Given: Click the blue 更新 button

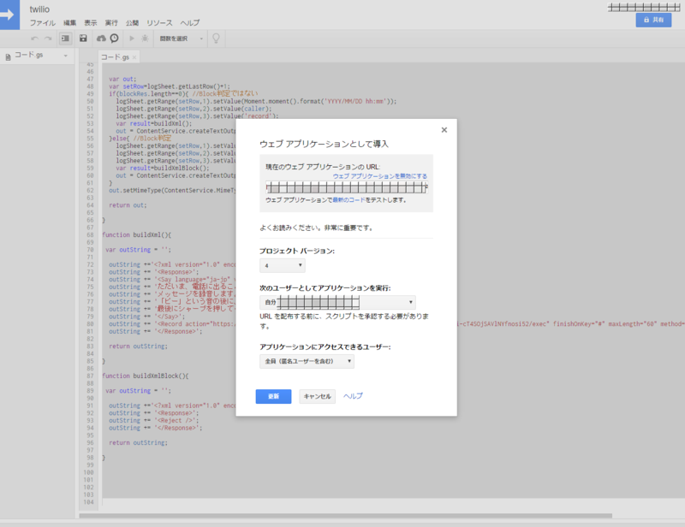Looking at the screenshot, I should (x=273, y=396).
